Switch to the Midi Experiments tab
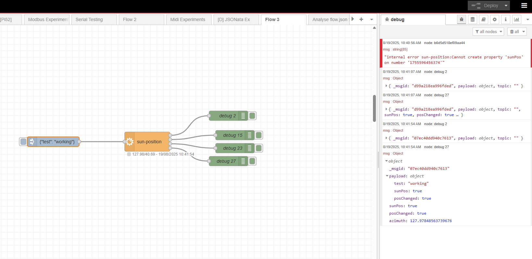Image resolution: width=532 pixels, height=259 pixels. pyautogui.click(x=188, y=19)
